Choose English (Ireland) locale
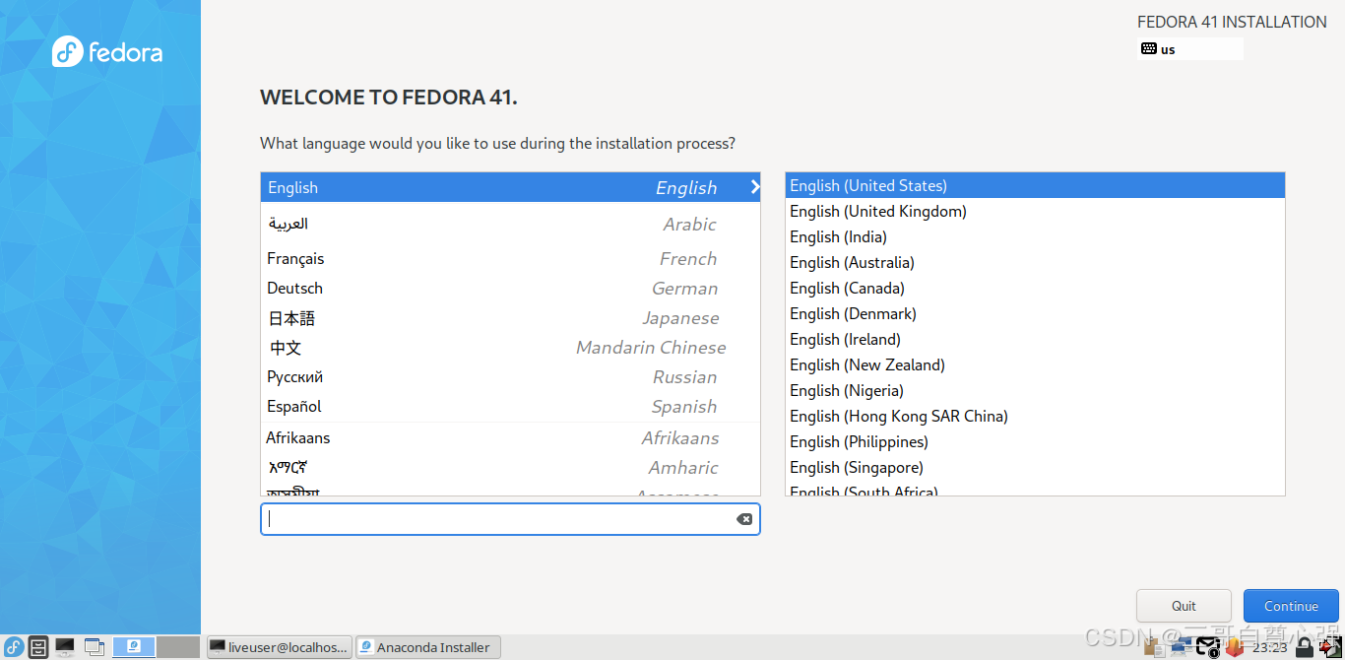The width and height of the screenshot is (1345, 660). [1035, 339]
